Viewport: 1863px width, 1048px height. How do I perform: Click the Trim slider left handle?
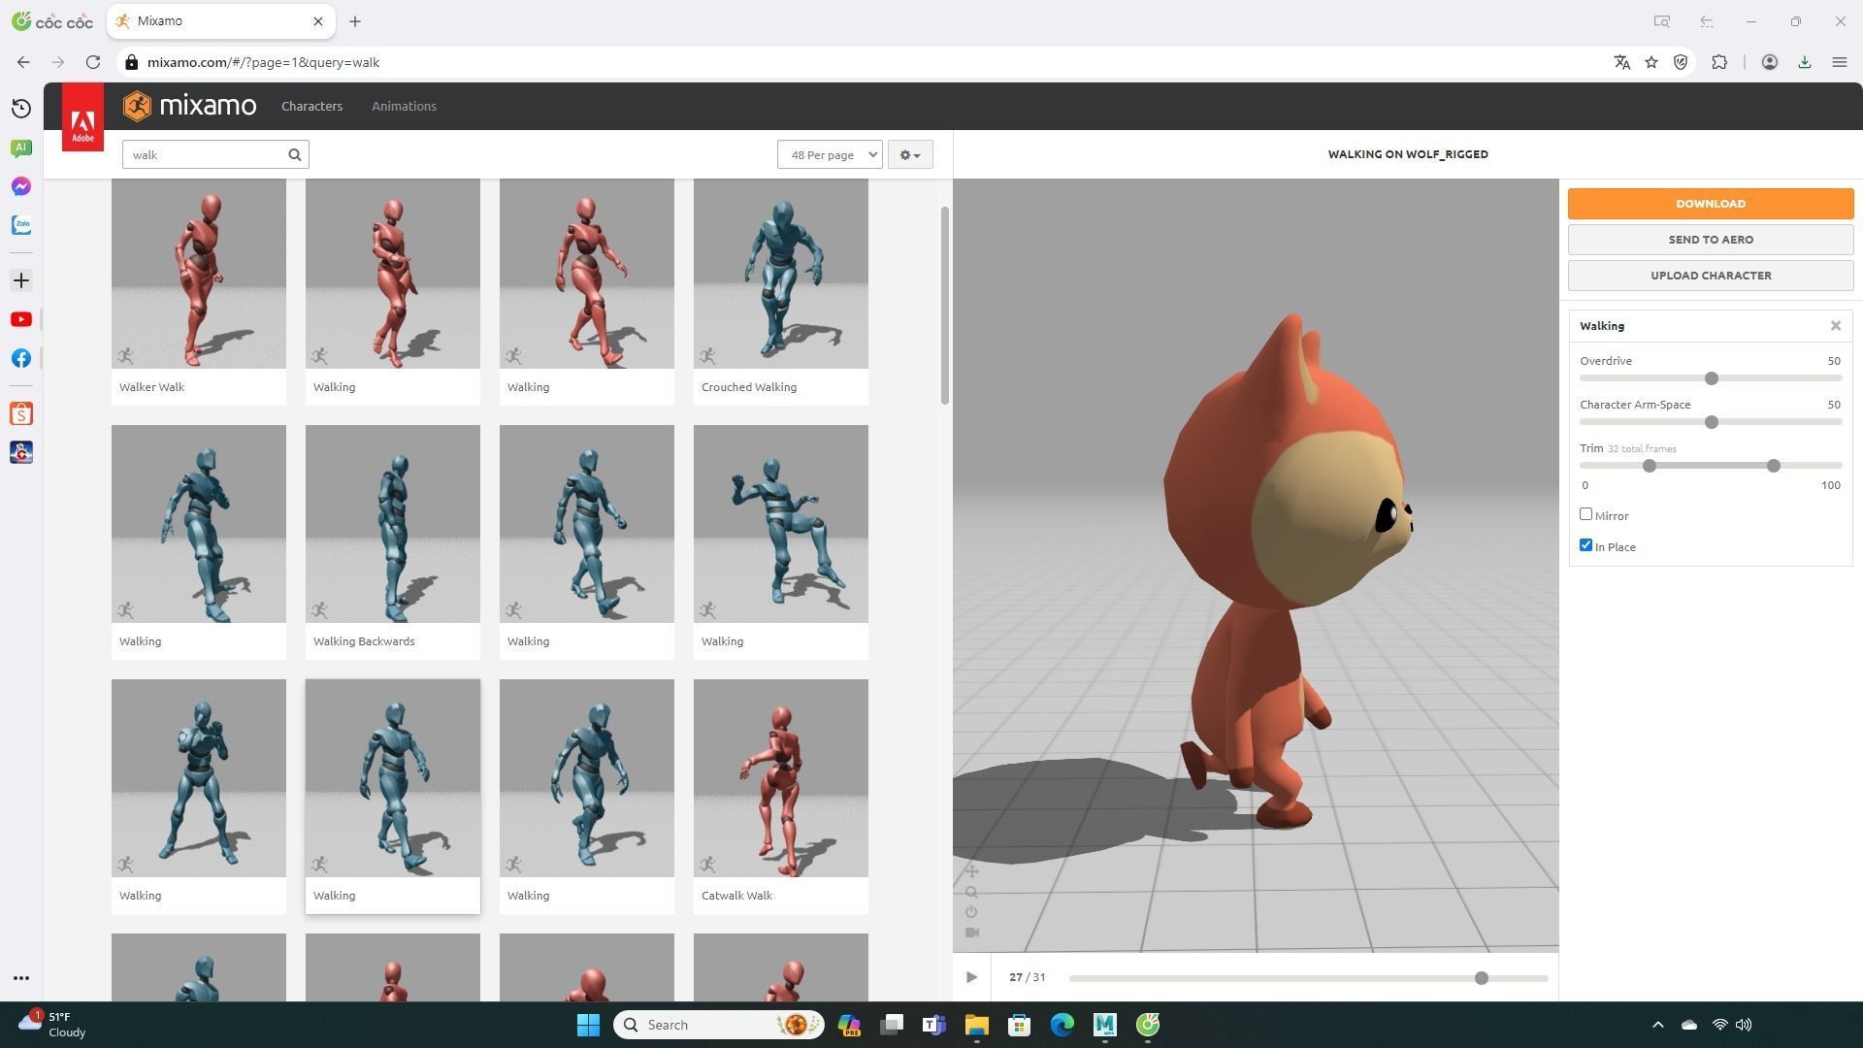point(1650,466)
